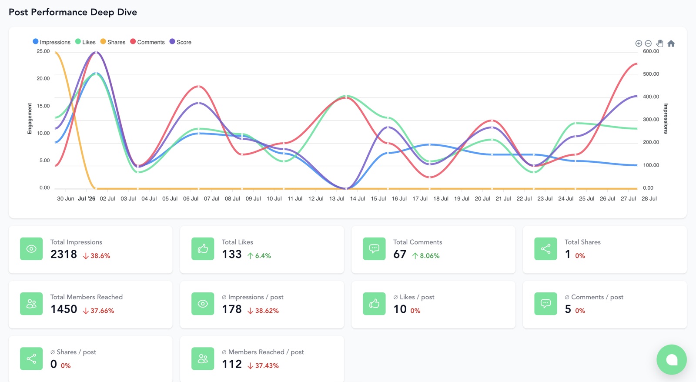The height and width of the screenshot is (382, 696).
Task: Click the 37.43% decrease indicator
Action: coord(263,365)
